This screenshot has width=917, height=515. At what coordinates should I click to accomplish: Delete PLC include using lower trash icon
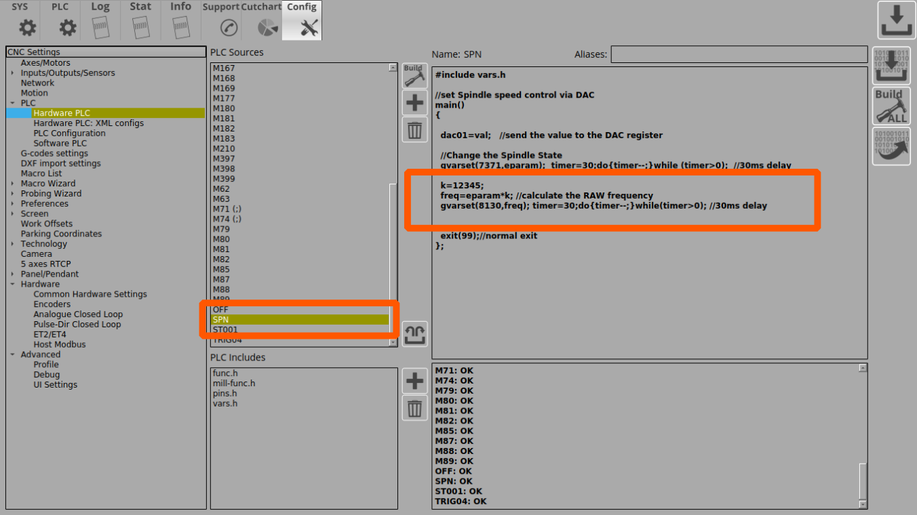point(414,409)
